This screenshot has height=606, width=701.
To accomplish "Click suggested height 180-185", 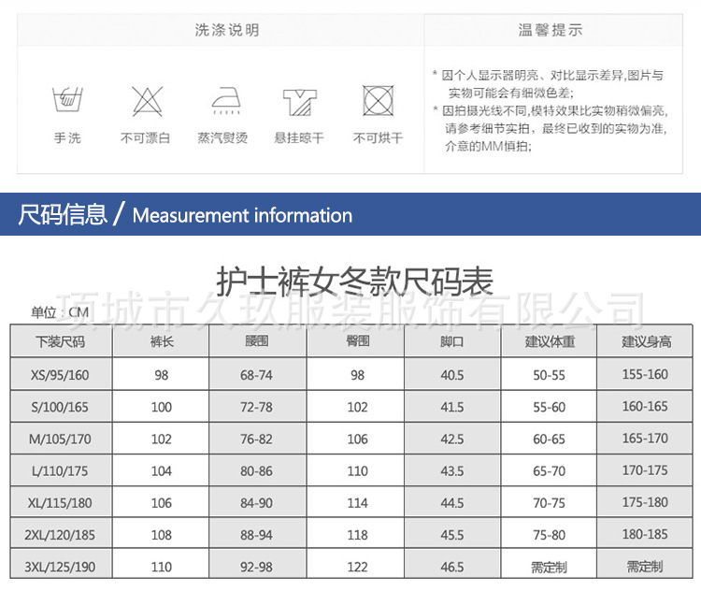I will click(645, 534).
